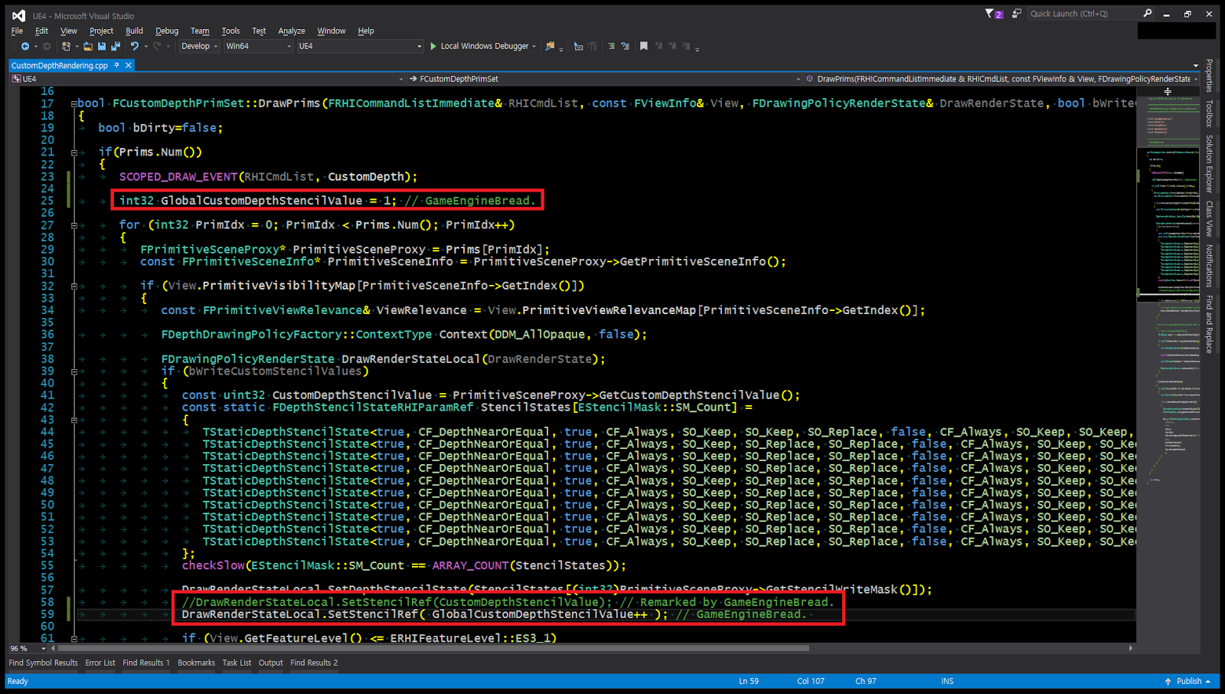Click the Open File folder icon
Screen dimensions: 1225x694
[x=88, y=46]
